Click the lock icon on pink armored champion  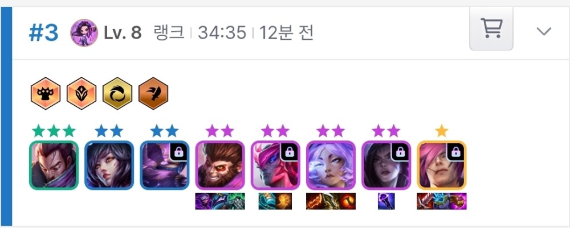290,152
